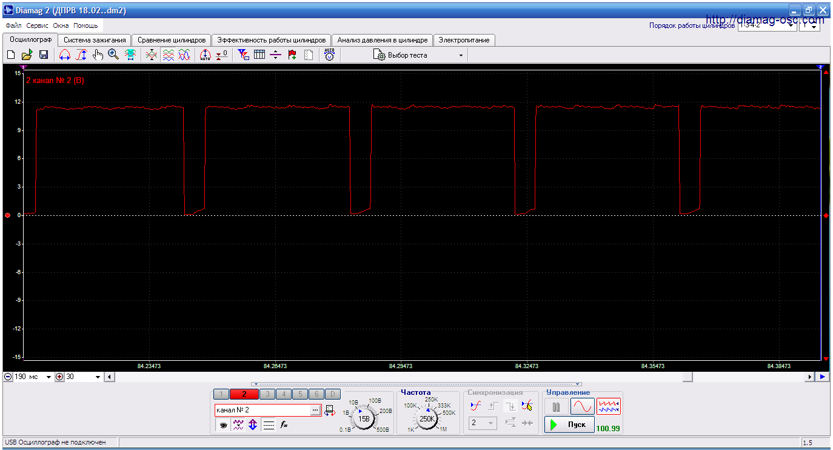The image size is (833, 450).
Task: Select channel 3 button
Action: 267,394
